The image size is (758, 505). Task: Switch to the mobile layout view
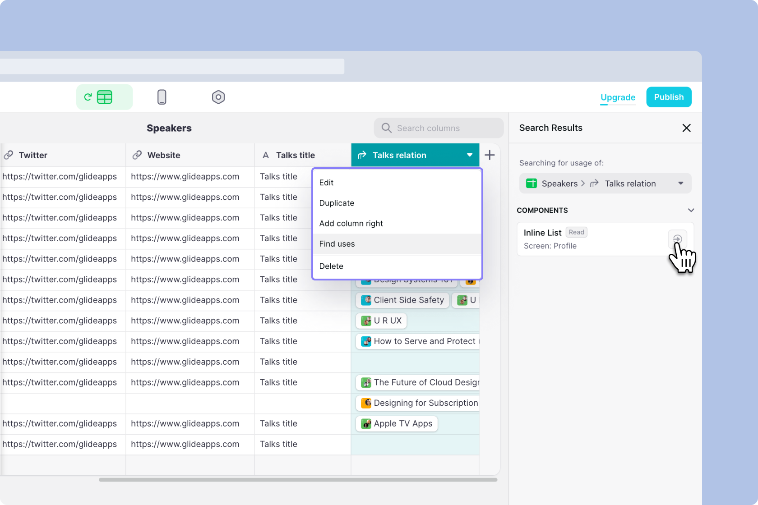(162, 97)
